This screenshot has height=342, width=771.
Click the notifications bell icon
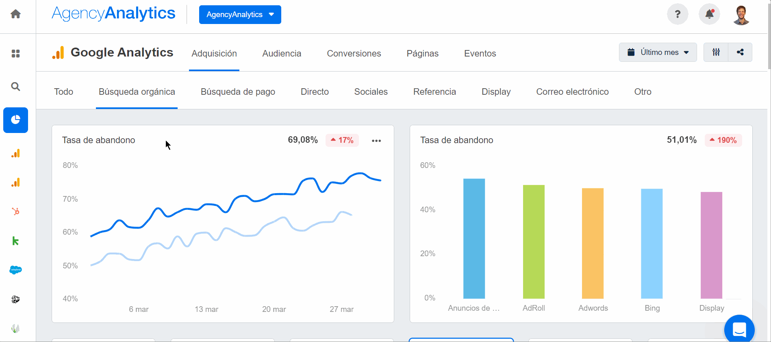[x=709, y=14]
